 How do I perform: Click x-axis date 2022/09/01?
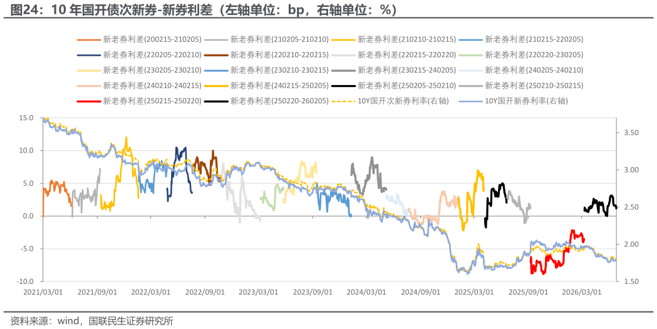[205, 291]
